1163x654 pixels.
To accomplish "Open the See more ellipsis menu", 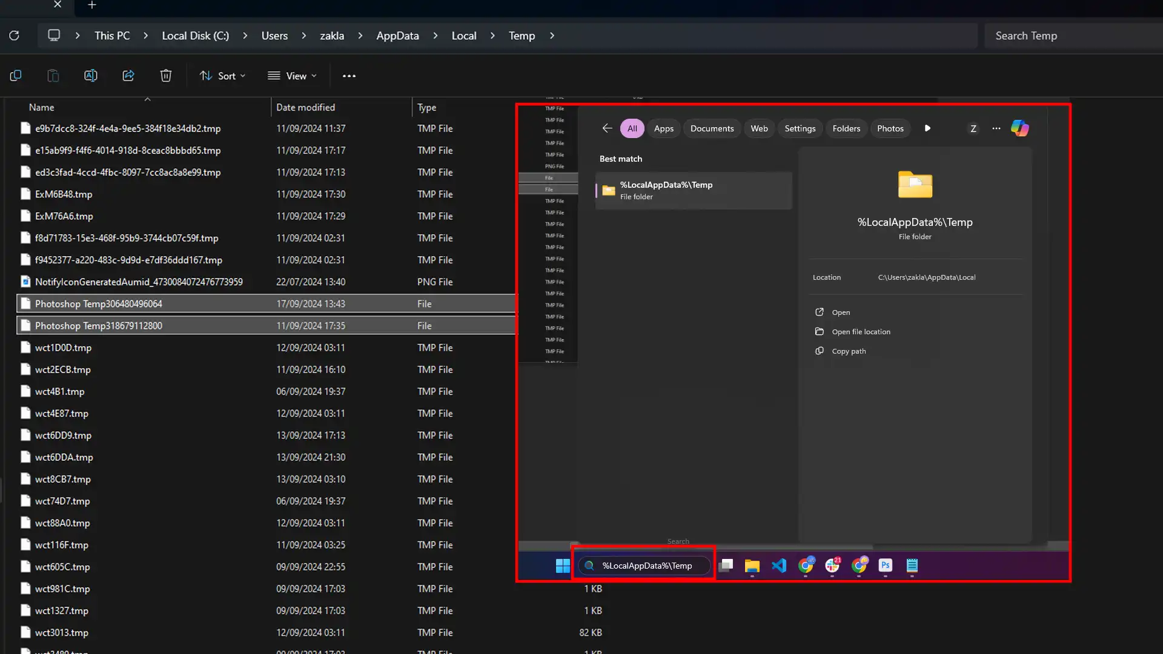I will click(349, 76).
